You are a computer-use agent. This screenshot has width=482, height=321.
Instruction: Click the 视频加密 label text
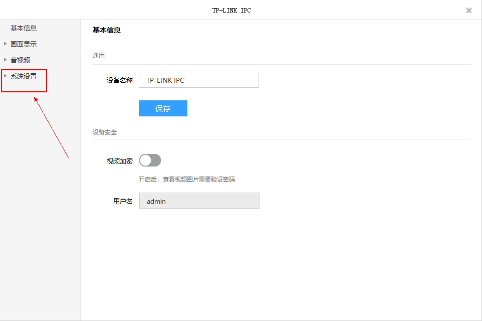tap(120, 161)
